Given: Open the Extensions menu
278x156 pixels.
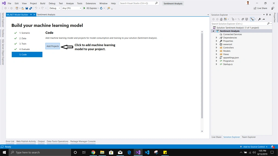Looking at the screenshot, I should 91,3.
